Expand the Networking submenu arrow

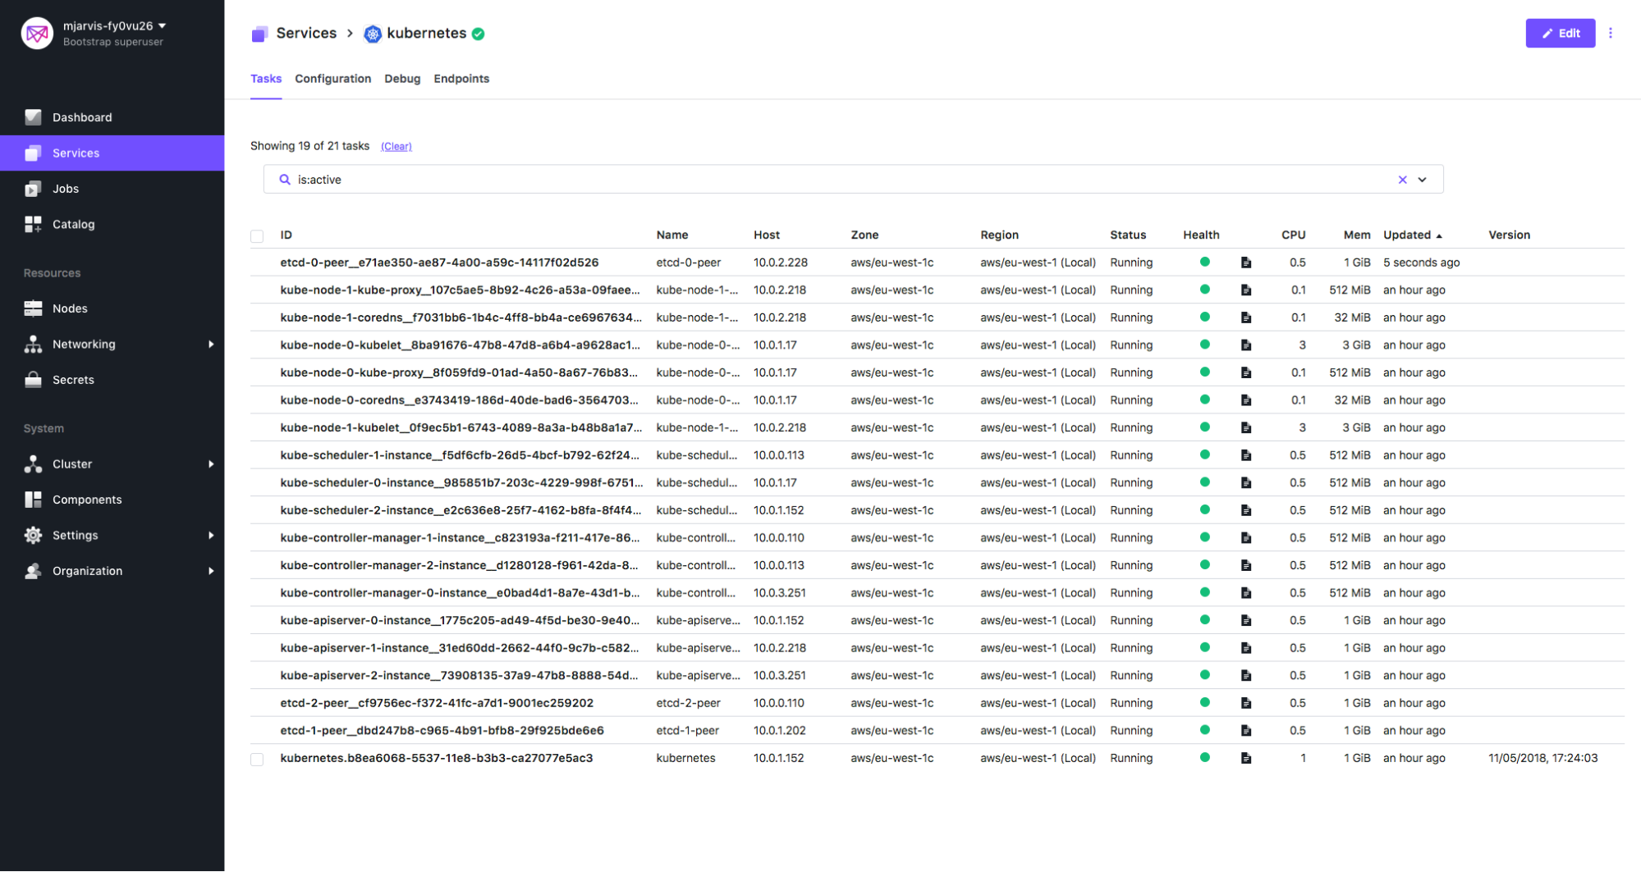211,345
